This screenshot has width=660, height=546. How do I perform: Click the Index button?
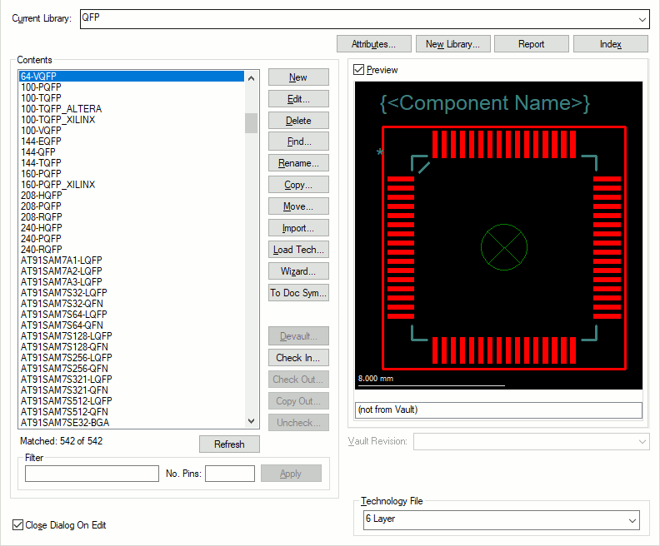tap(610, 44)
